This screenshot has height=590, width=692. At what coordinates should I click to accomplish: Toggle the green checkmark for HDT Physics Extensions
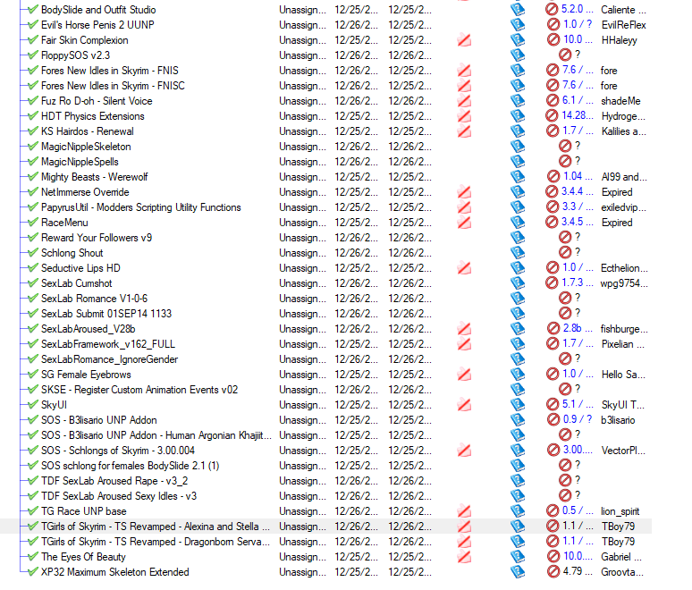pyautogui.click(x=32, y=115)
